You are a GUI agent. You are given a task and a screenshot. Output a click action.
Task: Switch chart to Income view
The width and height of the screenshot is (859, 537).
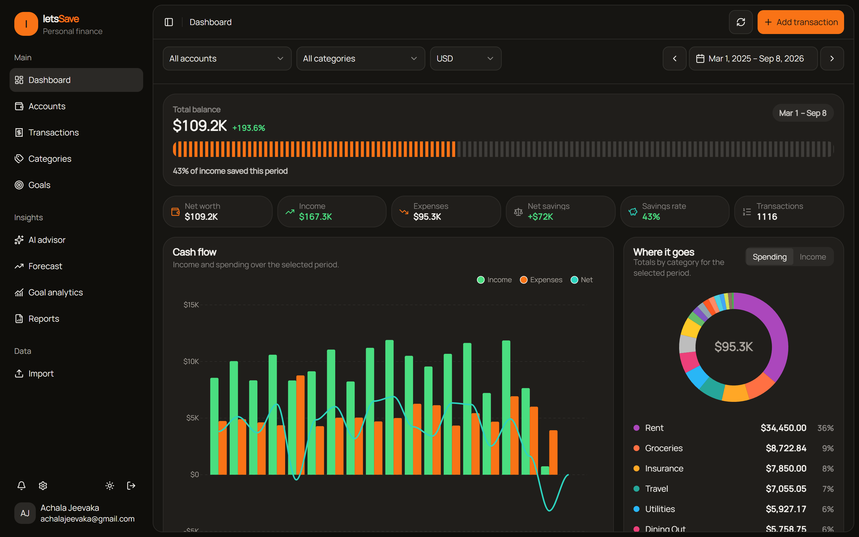point(812,257)
